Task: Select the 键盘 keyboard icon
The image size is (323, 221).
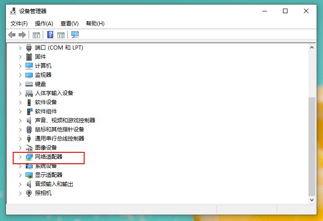Action: pos(29,84)
